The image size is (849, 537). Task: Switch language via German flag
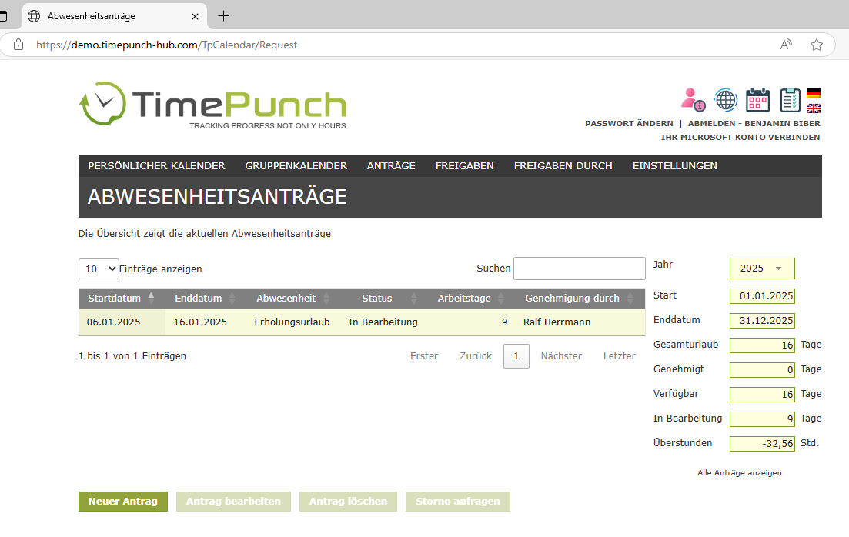(x=813, y=94)
